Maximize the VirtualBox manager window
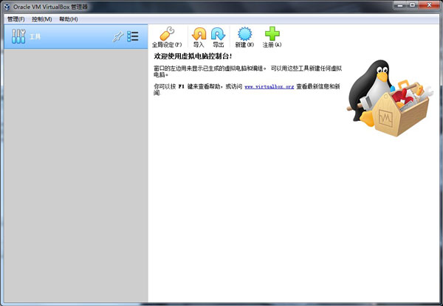Image resolution: width=443 pixels, height=306 pixels. pos(412,5)
